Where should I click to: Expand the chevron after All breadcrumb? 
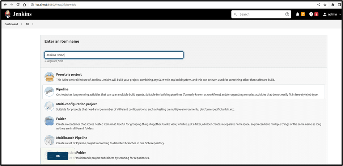tap(33, 24)
